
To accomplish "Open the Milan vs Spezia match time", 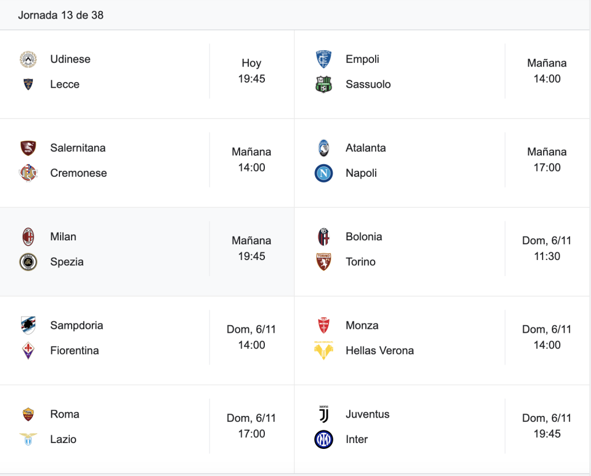I will tap(252, 248).
